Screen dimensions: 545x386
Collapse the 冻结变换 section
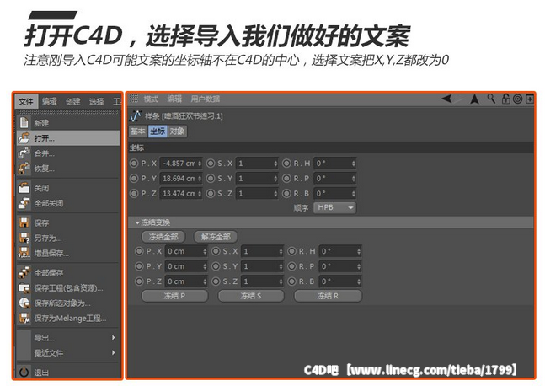137,222
